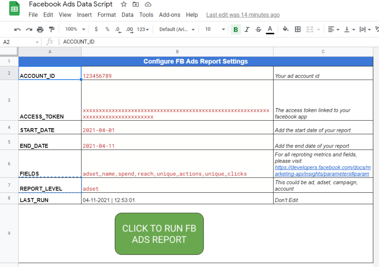Open the File menu
This screenshot has width=379, height=267.
33,15
